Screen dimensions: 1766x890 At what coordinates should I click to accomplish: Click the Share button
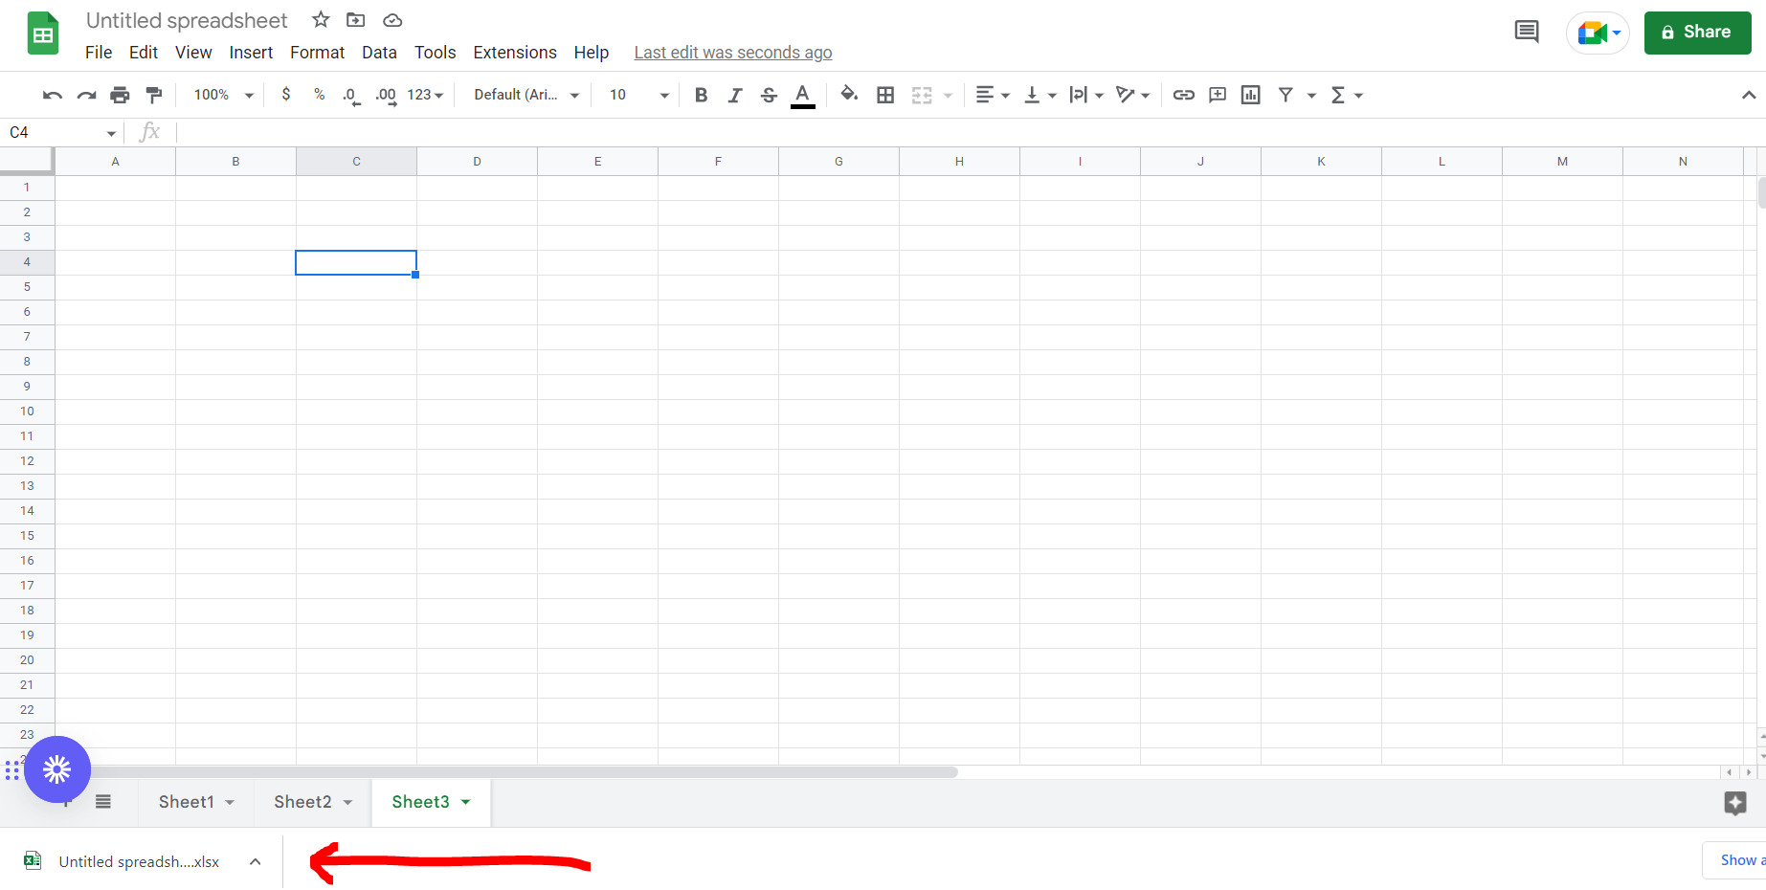point(1697,32)
